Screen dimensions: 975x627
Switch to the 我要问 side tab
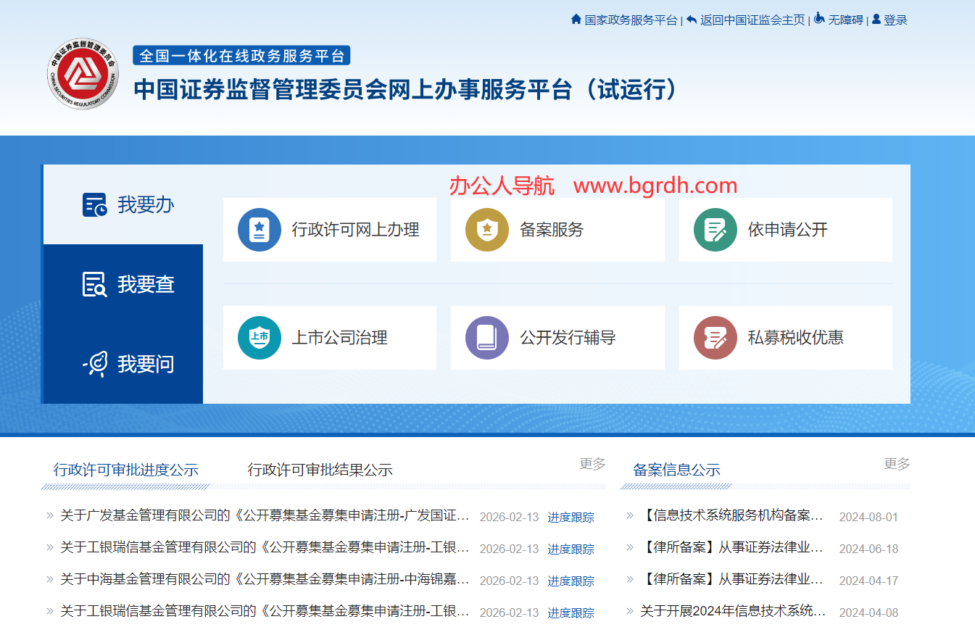123,364
